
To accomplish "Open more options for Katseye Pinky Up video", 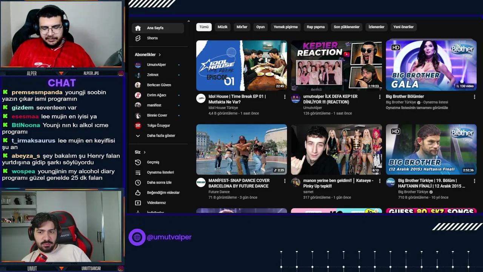I will (380, 181).
